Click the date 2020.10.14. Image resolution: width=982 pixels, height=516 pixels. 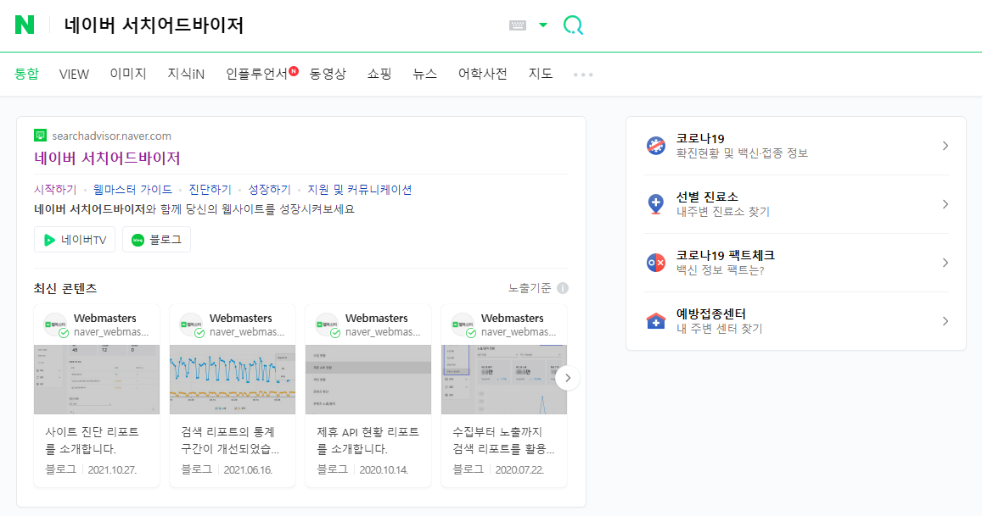384,469
